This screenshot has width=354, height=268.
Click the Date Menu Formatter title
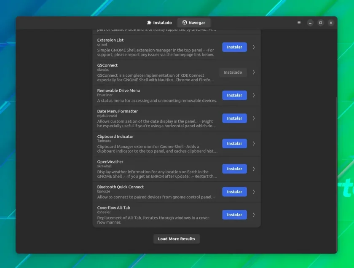(x=118, y=111)
